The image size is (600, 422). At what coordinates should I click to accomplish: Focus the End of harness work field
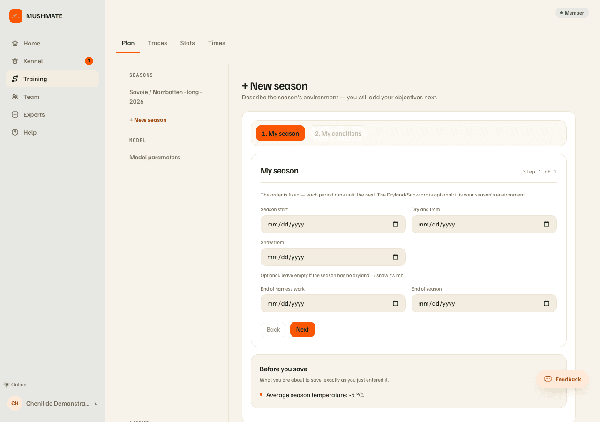(x=333, y=303)
